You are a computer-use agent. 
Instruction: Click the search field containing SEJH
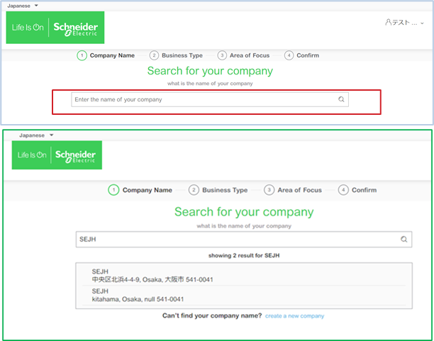click(x=244, y=239)
